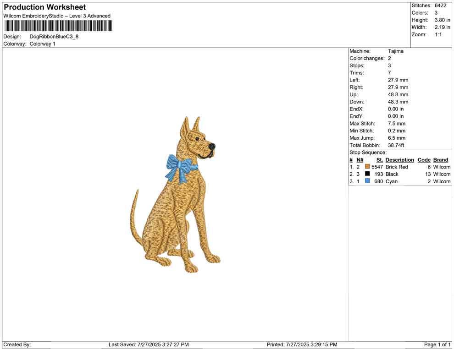Select the Brick Red thread color swatch
The width and height of the screenshot is (454, 349).
point(366,167)
